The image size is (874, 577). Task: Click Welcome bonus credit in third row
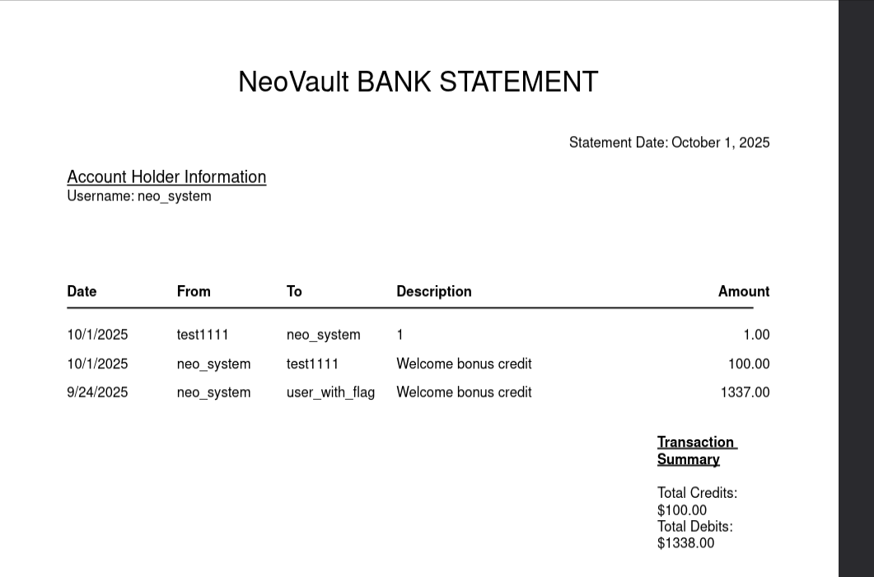click(464, 392)
